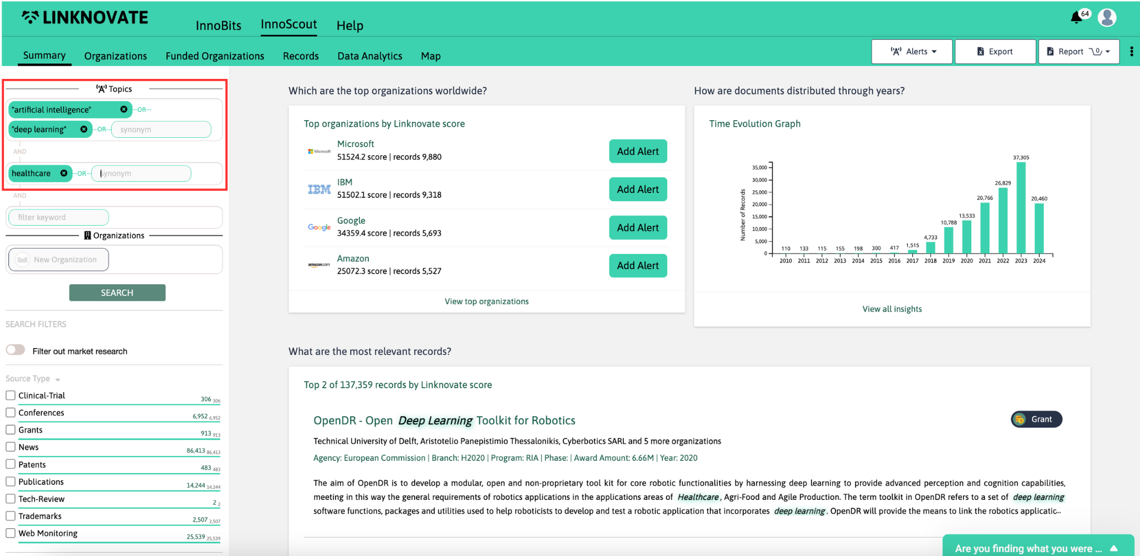Click synonym field beside "deep learning"
The image size is (1140, 556).
161,130
